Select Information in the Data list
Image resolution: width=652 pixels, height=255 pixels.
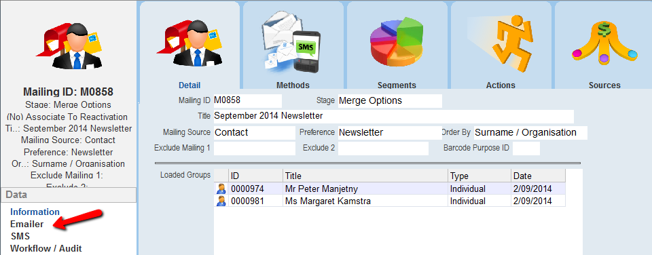(x=35, y=212)
